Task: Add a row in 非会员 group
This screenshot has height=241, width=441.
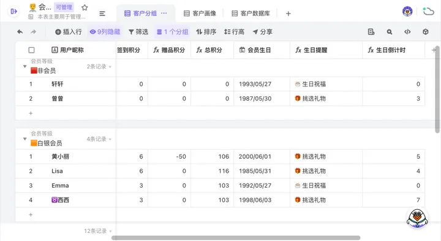Action: point(31,113)
